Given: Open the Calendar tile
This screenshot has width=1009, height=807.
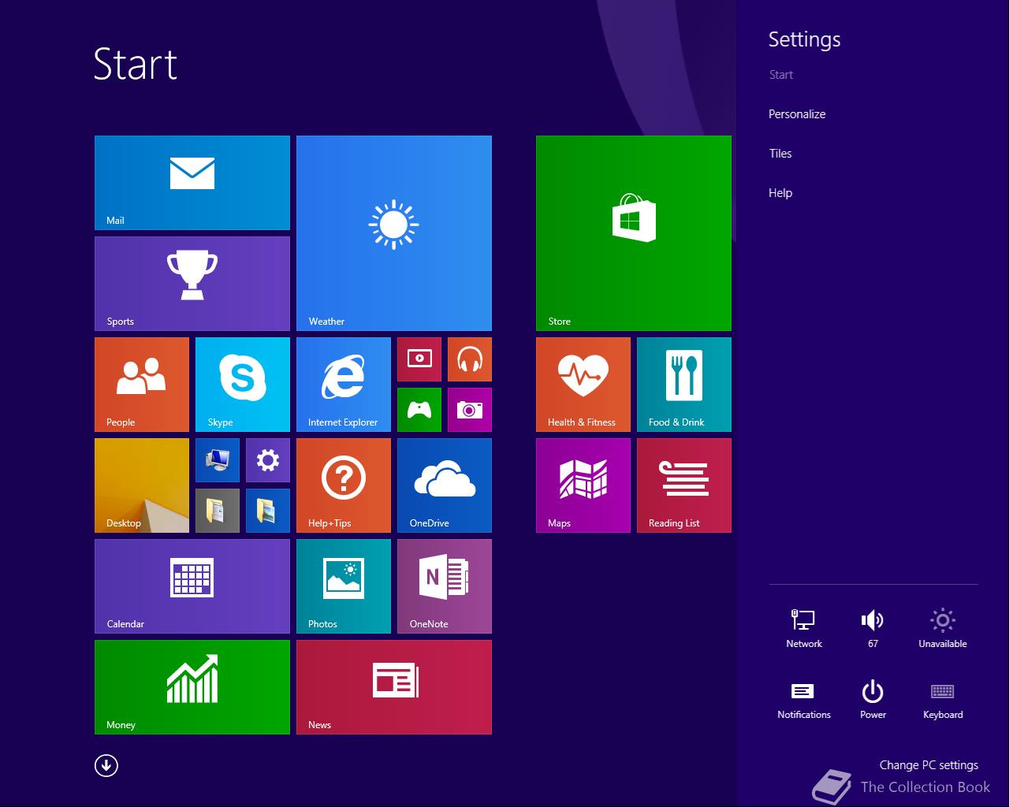Looking at the screenshot, I should (x=192, y=586).
